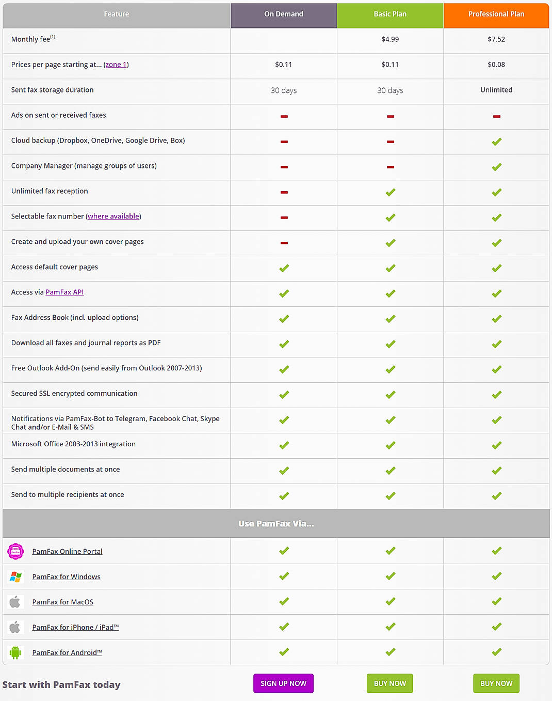Click the green checkmark for Professional Plan cloud backup
This screenshot has height=701, width=552.
(x=496, y=142)
